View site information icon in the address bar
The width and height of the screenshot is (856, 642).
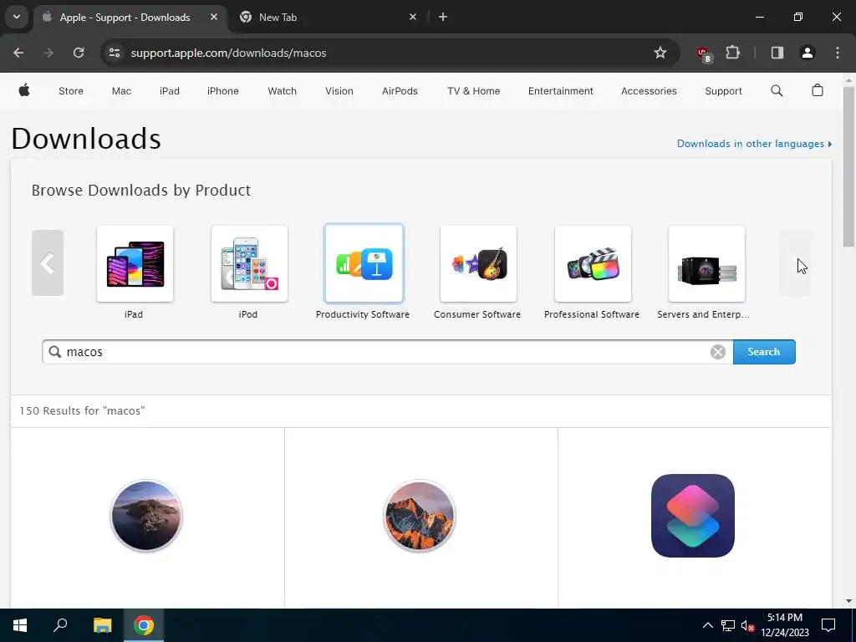click(x=115, y=53)
